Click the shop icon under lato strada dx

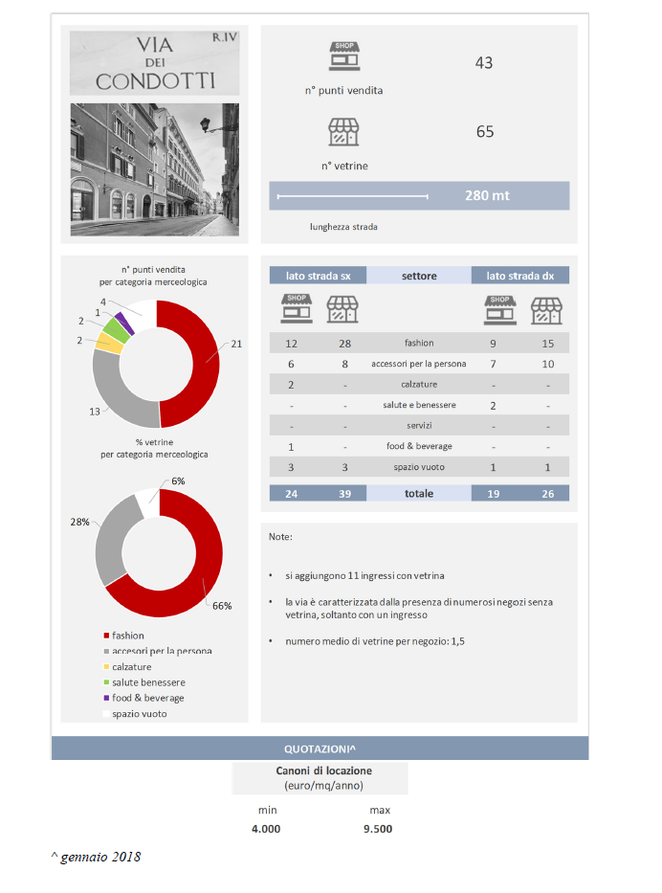(x=499, y=309)
